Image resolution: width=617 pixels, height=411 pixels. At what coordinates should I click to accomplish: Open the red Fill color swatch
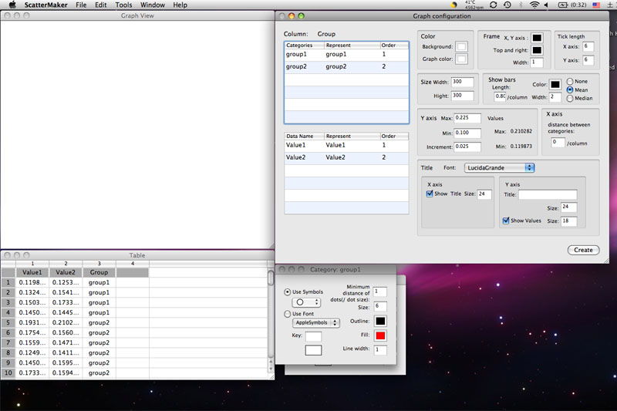pos(380,335)
